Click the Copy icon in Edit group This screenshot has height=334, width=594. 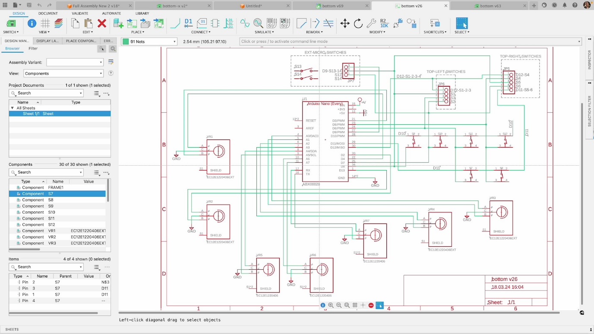point(75,24)
